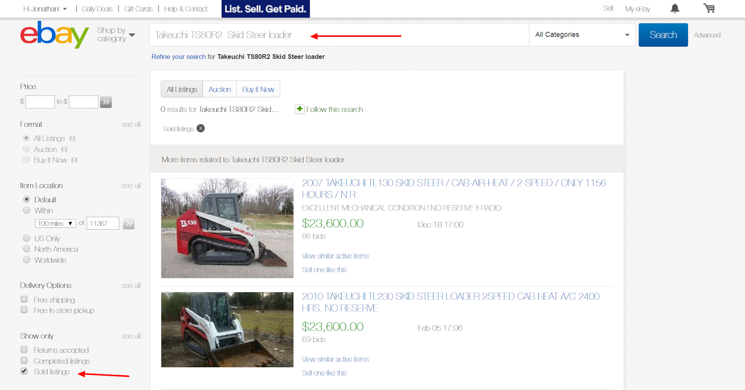Click the eBay logo

54,34
